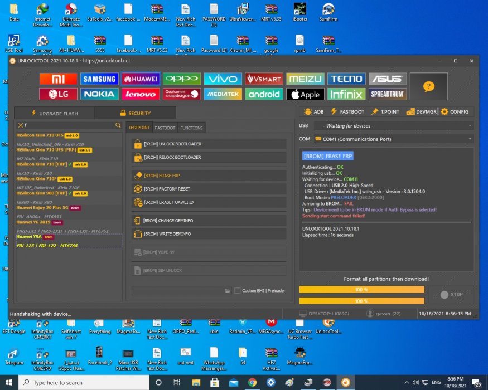This screenshot has width=488, height=390.
Task: Run [BROM] RELOCK BOOTLOADER
Action: [209, 157]
